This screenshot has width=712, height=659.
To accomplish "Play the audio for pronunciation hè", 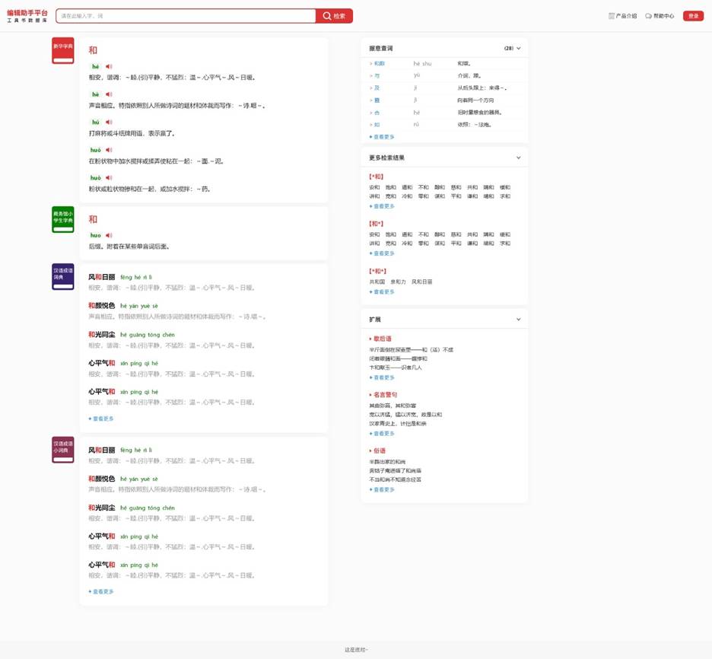I will (109, 94).
